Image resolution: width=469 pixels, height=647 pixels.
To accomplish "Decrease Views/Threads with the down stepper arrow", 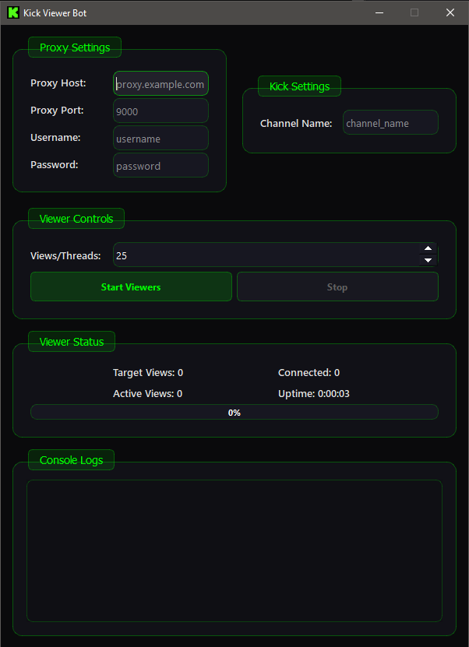I will coord(428,260).
